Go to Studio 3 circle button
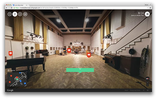Screen dimensions: 157x99 coord(20,14)
